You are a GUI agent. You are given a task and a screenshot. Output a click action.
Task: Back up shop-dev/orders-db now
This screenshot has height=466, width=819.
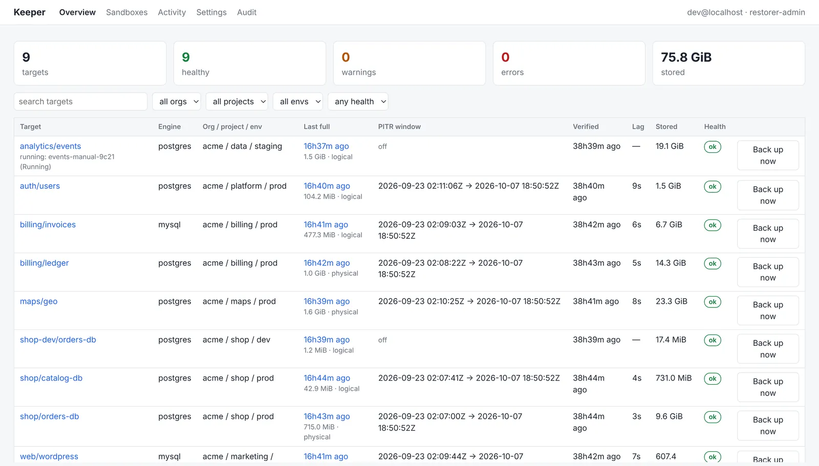click(768, 349)
